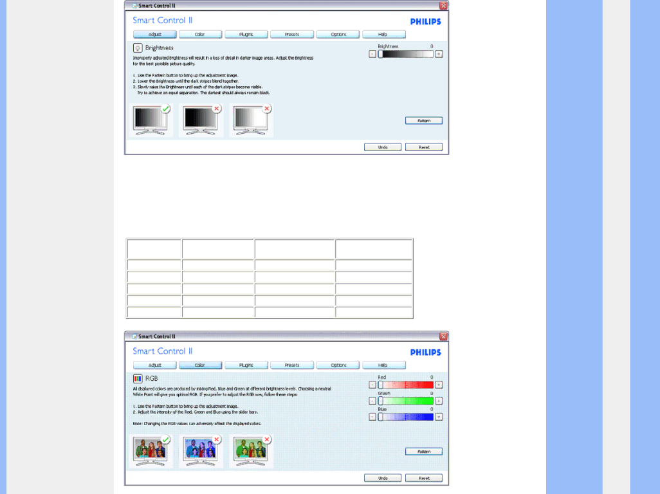Click the Philips logo in the Brightness window
This screenshot has width=660, height=494.
pyautogui.click(x=426, y=21)
